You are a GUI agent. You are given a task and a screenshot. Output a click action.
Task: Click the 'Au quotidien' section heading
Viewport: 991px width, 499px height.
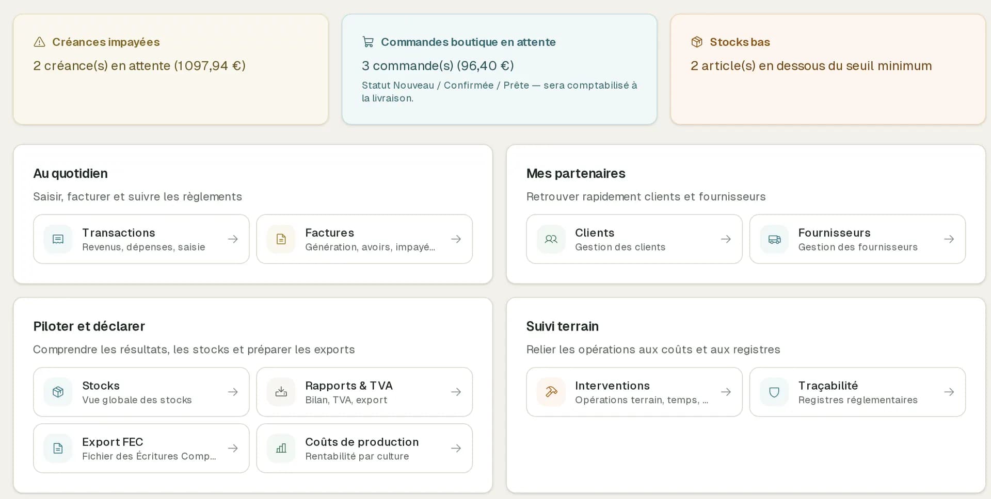70,174
